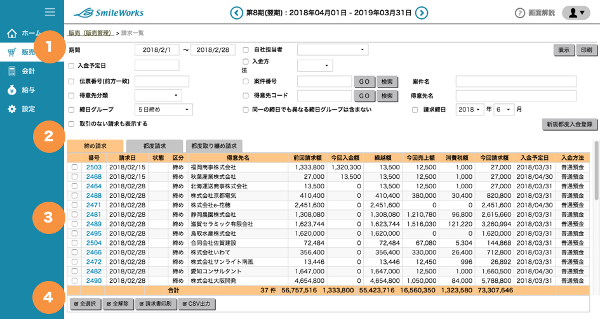The image size is (600, 319).
Task: Go to previous fiscal period arrow
Action: [x=236, y=13]
